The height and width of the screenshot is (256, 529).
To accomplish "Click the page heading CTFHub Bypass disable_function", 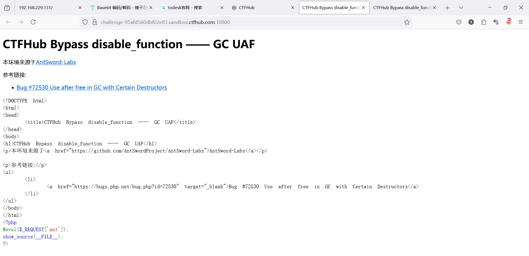I will coord(129,44).
